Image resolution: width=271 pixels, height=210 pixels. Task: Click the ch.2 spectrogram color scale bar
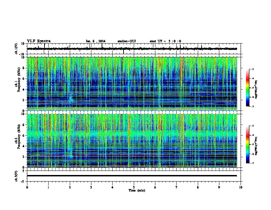click(247, 144)
